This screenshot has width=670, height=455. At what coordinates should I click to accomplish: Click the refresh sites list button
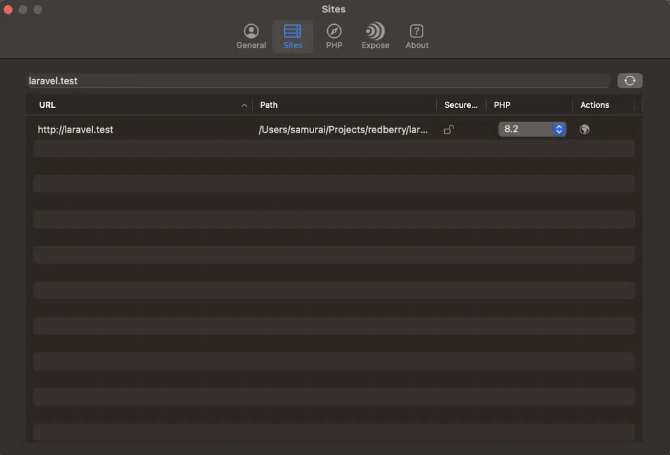click(629, 80)
